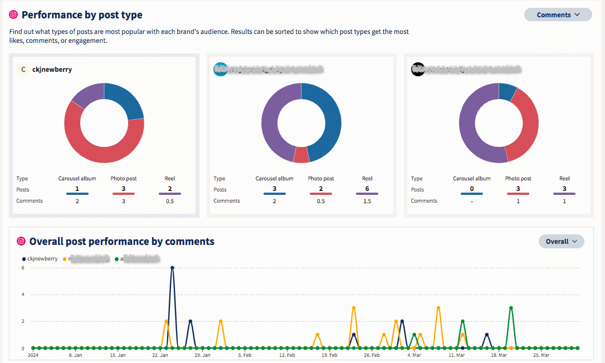Image resolution: width=605 pixels, height=363 pixels.
Task: Click the green peak point near 18 Mar
Action: tap(511, 308)
